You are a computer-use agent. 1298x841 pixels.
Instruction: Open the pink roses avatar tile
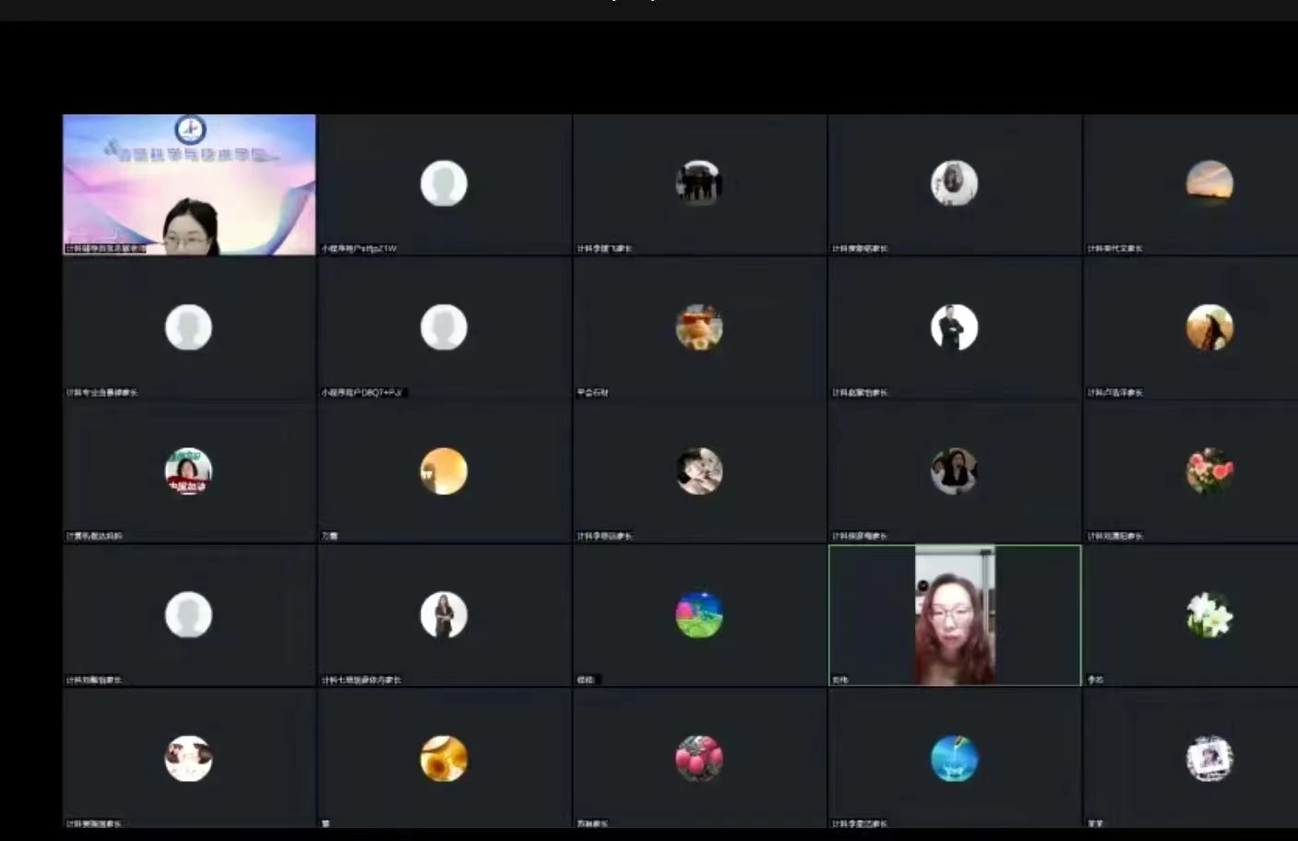(x=1209, y=471)
